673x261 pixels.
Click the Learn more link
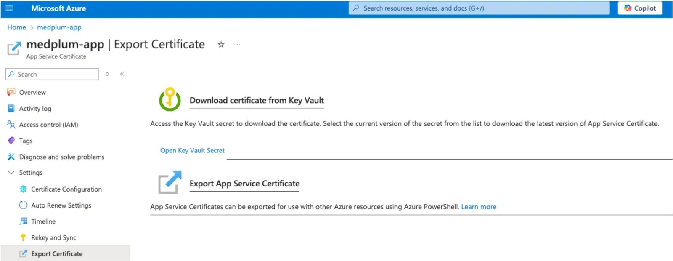tap(479, 207)
